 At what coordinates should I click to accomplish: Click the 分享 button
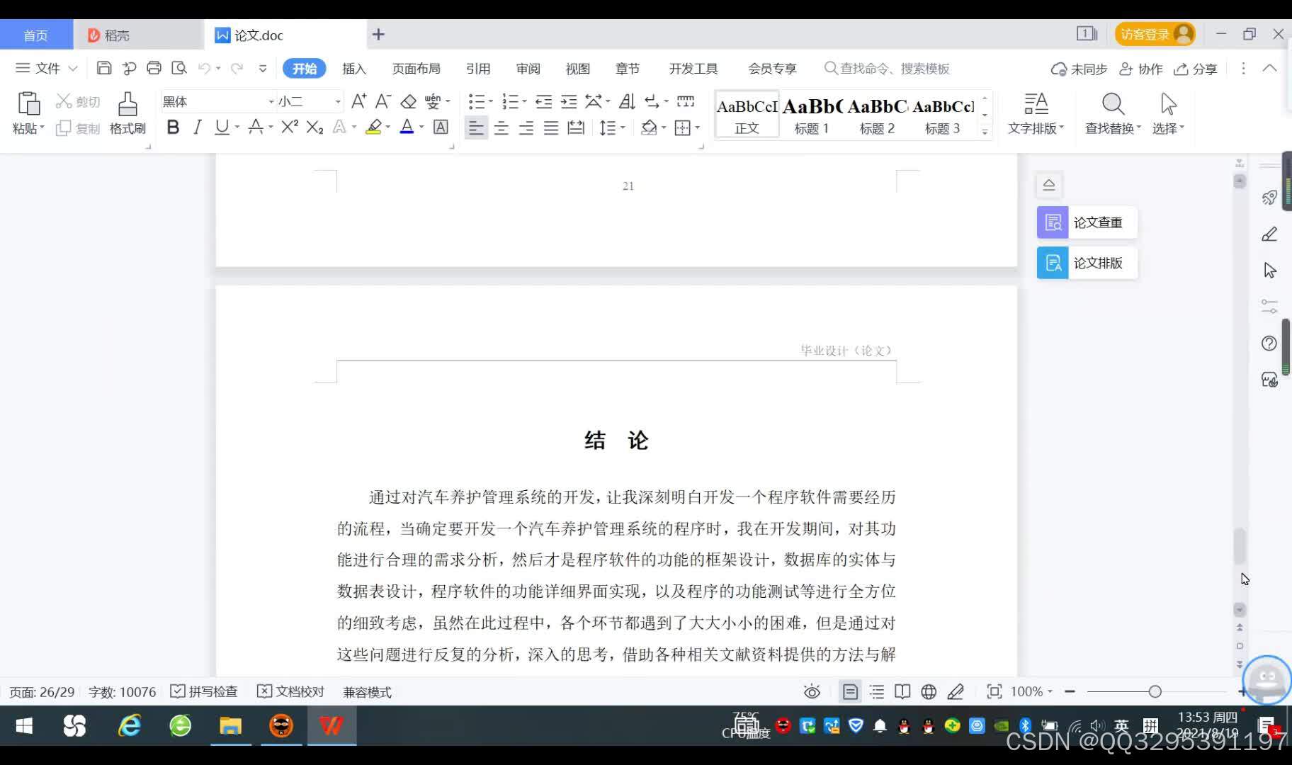(x=1196, y=69)
